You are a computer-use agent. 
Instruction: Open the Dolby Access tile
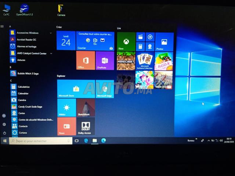(86, 126)
